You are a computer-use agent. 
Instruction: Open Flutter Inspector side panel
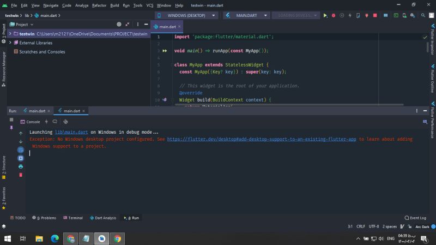[x=432, y=39]
